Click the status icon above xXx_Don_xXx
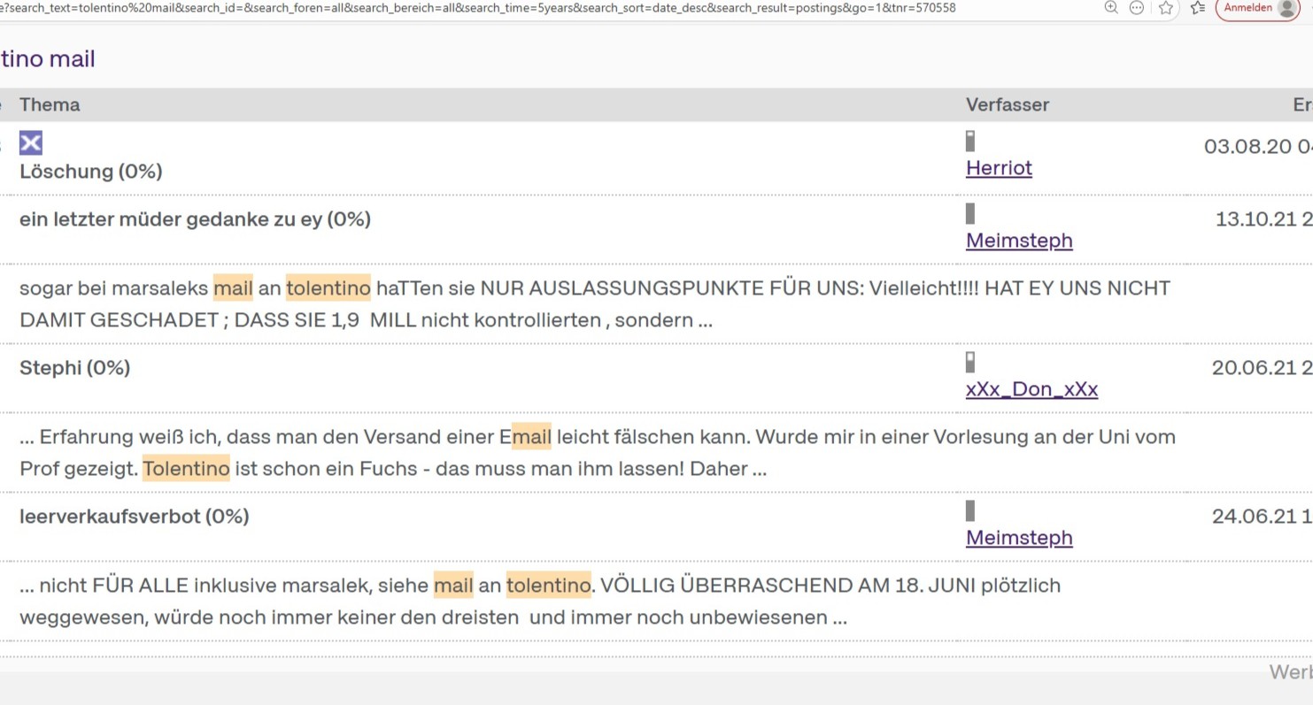Screen dimensions: 1313x705 coord(970,362)
